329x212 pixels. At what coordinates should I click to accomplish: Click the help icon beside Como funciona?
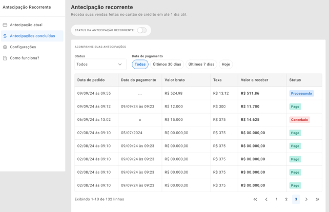coord(5,58)
